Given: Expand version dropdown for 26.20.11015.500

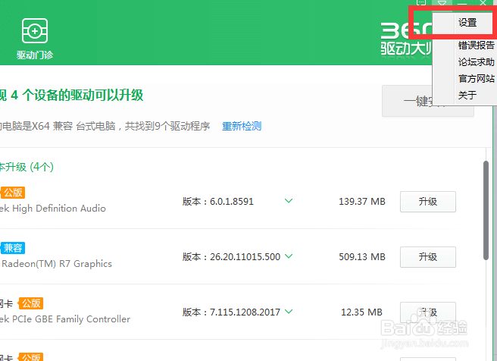Looking at the screenshot, I should [289, 256].
